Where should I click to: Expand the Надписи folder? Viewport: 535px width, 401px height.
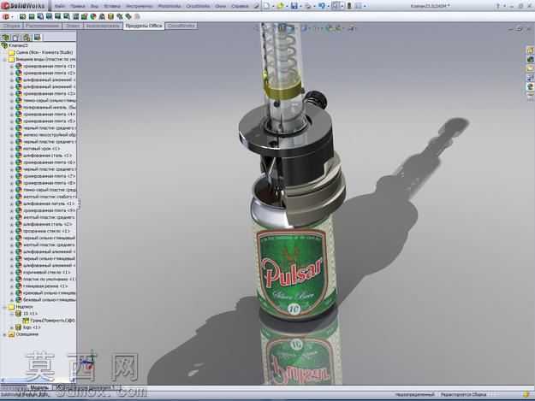[5, 307]
